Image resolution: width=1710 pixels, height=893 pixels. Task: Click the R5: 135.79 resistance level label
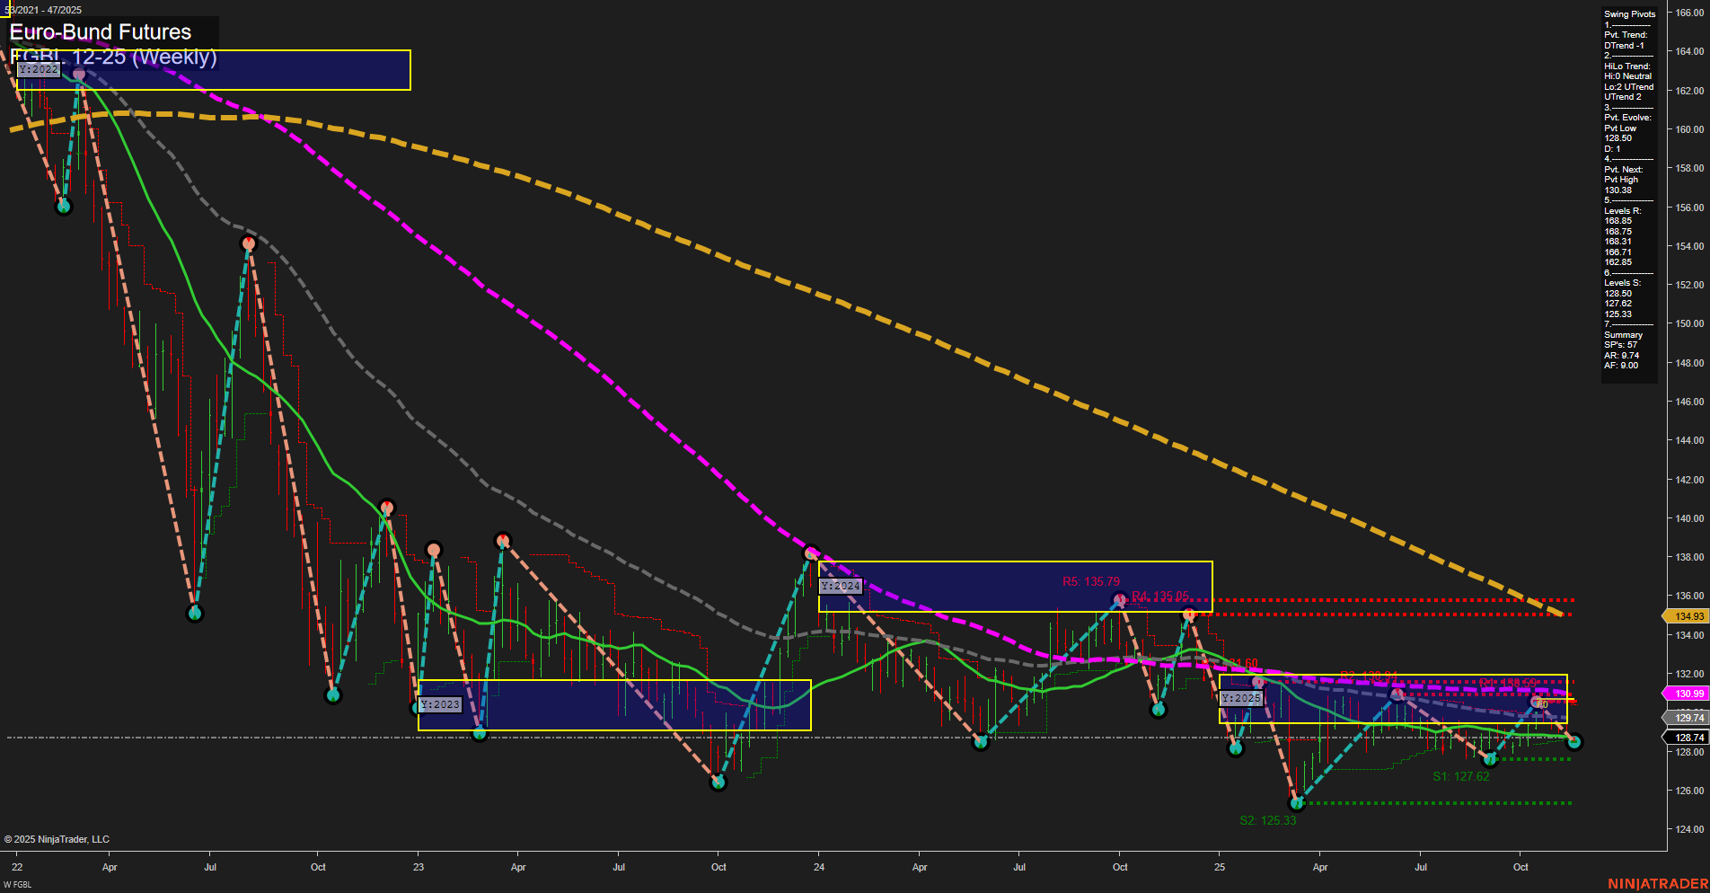tap(1089, 580)
